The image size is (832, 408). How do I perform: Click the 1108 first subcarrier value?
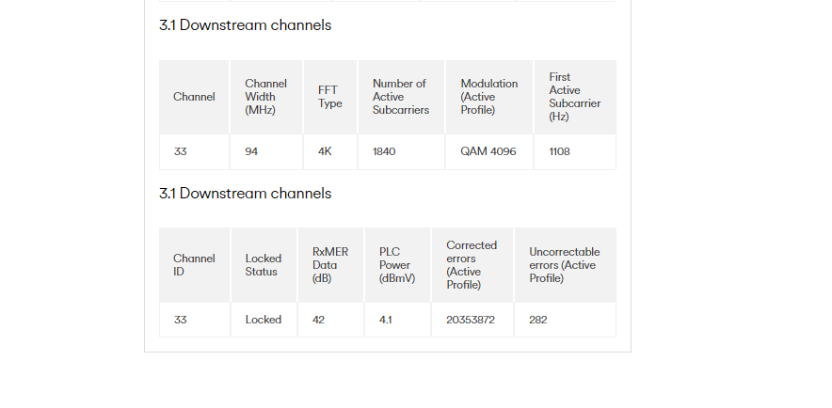tap(559, 151)
